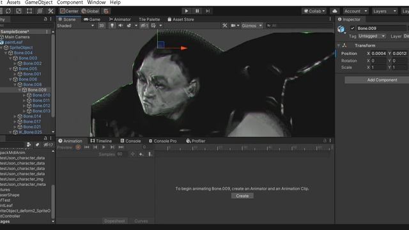Open the Layers dropdown
This screenshot has height=230, width=409.
(x=385, y=11)
